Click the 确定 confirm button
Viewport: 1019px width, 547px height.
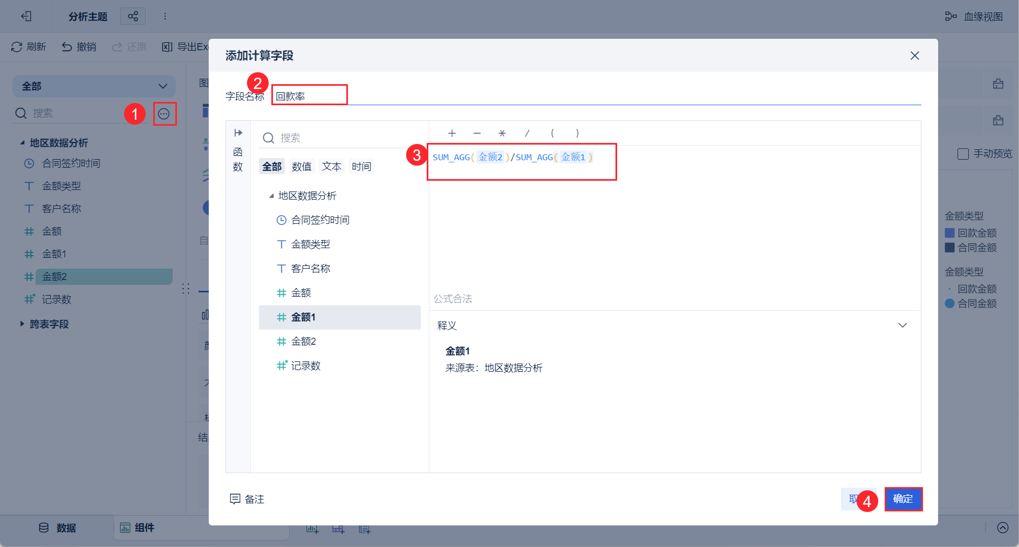pos(903,499)
